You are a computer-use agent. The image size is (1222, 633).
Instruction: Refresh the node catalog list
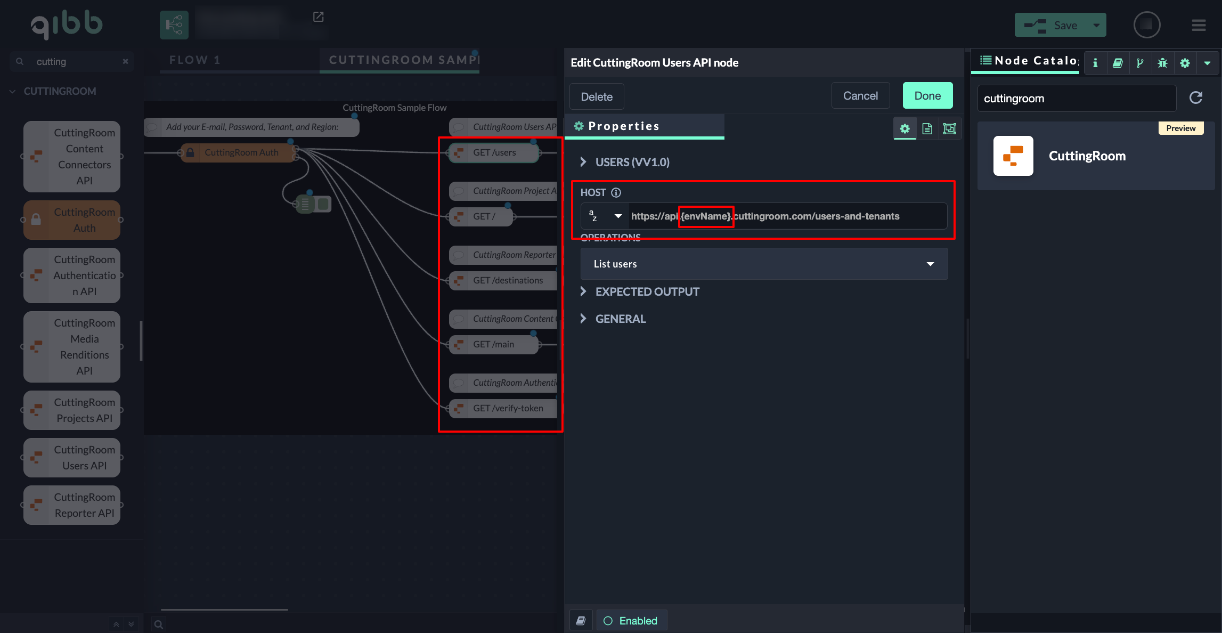[x=1196, y=98]
